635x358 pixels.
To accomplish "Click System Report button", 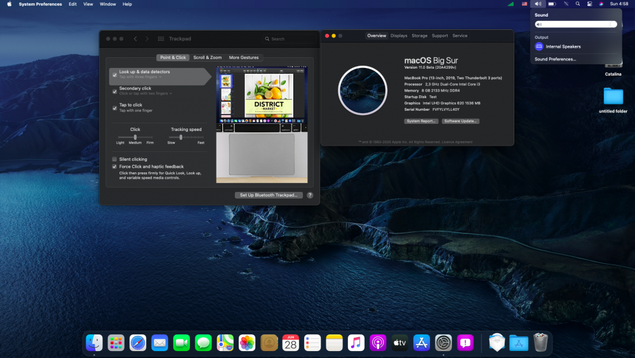I will [x=421, y=121].
